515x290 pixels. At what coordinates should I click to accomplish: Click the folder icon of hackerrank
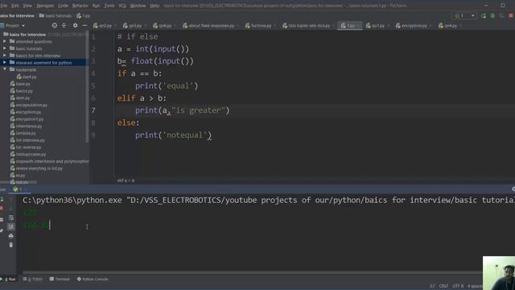[12, 70]
